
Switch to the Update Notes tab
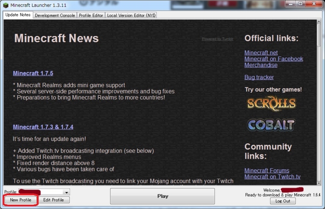point(18,15)
